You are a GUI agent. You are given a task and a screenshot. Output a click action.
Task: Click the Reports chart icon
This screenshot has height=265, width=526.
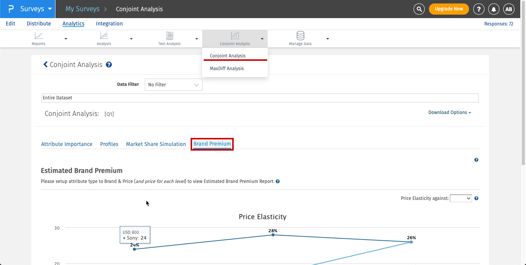39,36
